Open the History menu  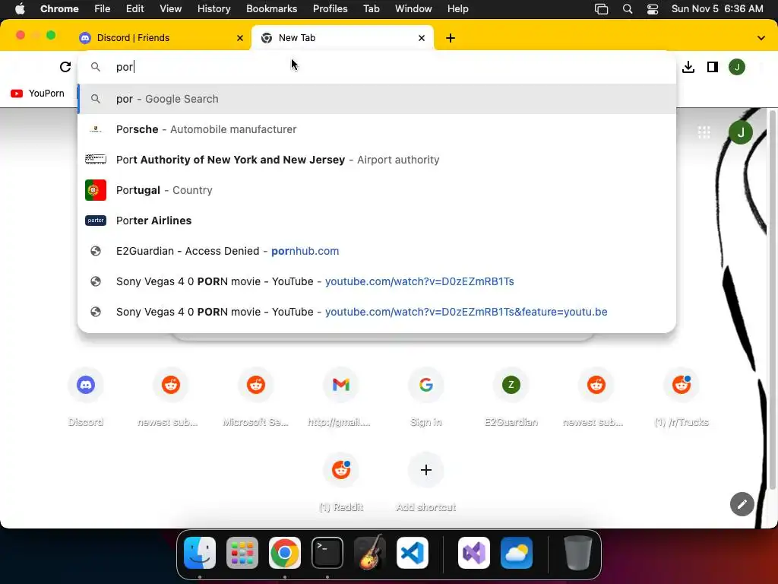pos(213,9)
